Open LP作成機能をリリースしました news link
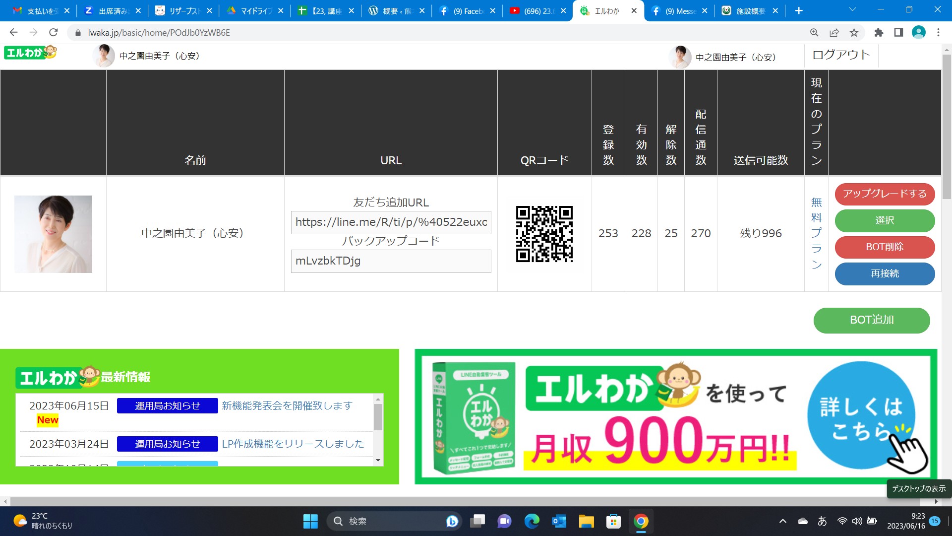Viewport: 952px width, 536px height. point(293,444)
